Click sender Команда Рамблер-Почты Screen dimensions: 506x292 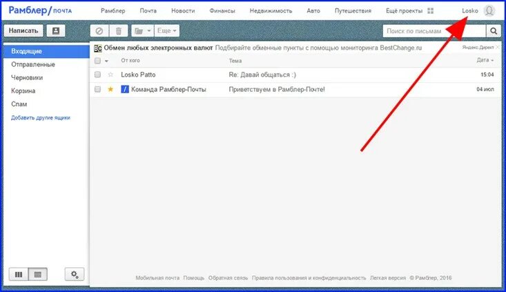click(168, 89)
